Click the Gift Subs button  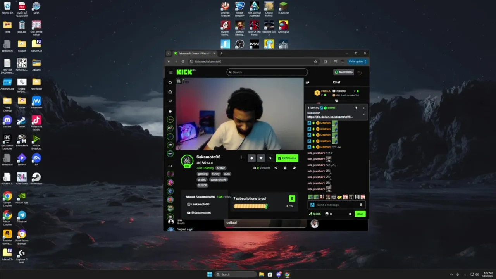pos(287,158)
